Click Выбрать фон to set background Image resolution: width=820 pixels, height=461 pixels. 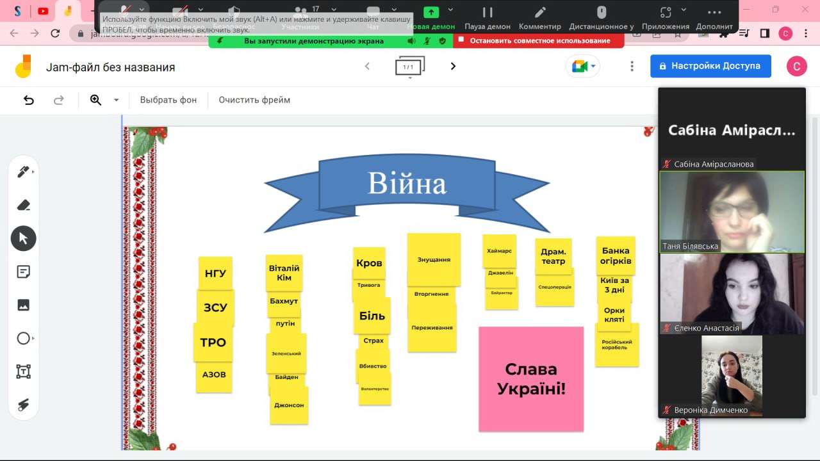point(168,100)
